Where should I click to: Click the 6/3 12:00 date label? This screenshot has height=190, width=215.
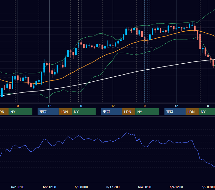[113, 187]
